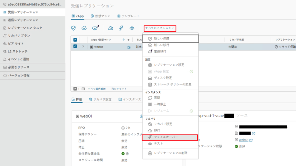Select 高速移行 from the menu

click(x=170, y=52)
